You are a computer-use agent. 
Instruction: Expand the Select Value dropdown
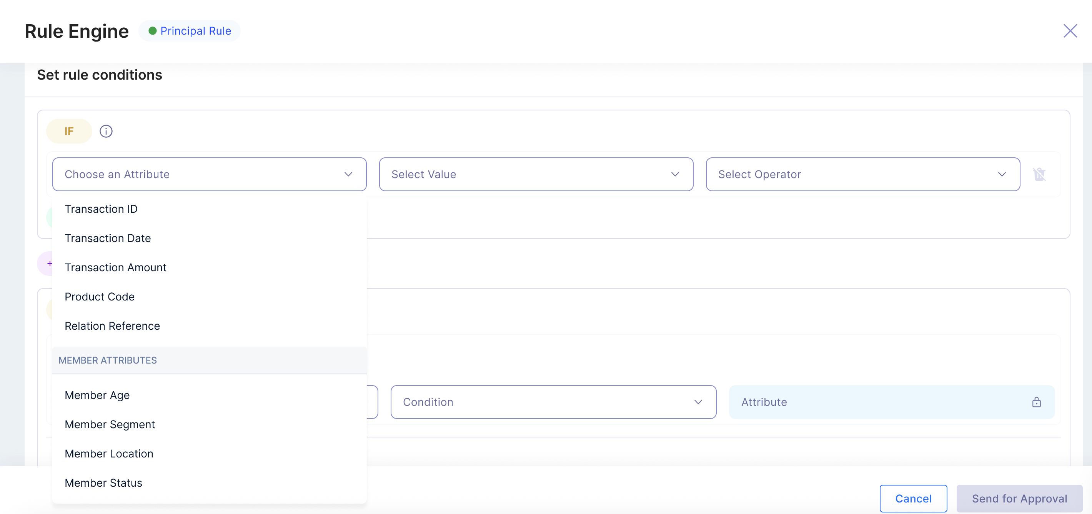tap(536, 174)
